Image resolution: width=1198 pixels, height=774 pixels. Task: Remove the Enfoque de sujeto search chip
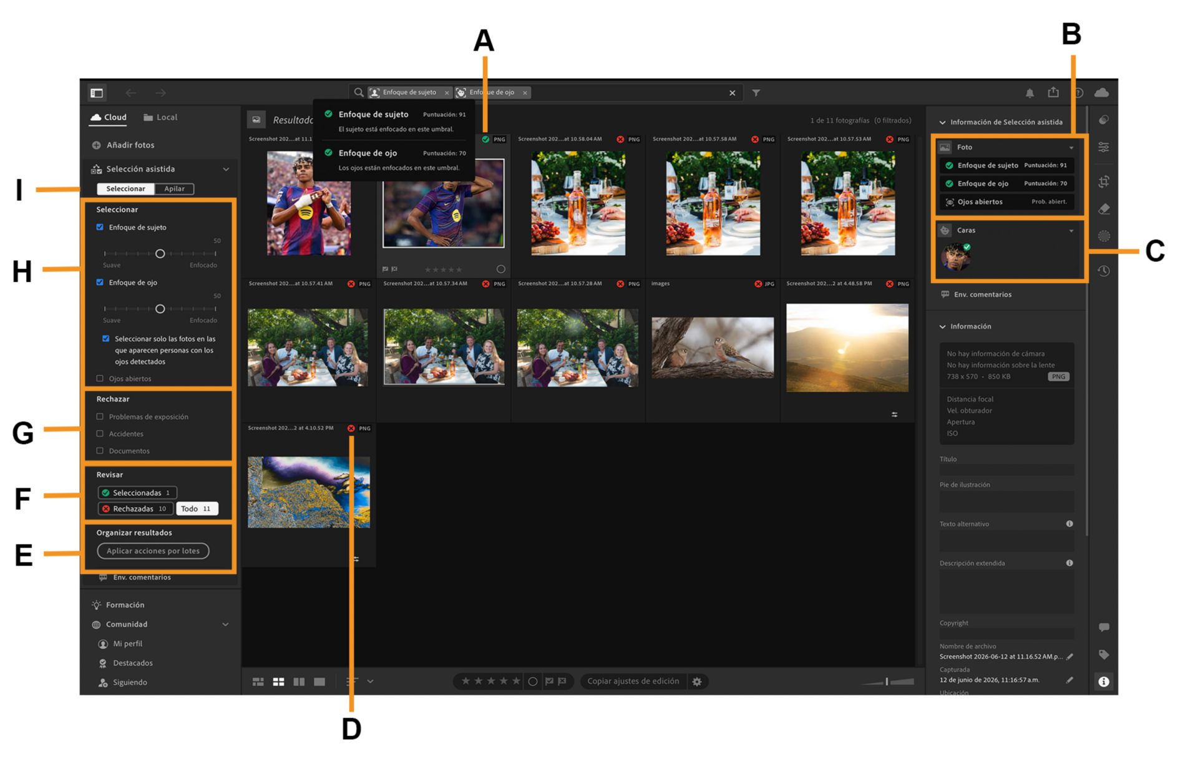(x=447, y=93)
